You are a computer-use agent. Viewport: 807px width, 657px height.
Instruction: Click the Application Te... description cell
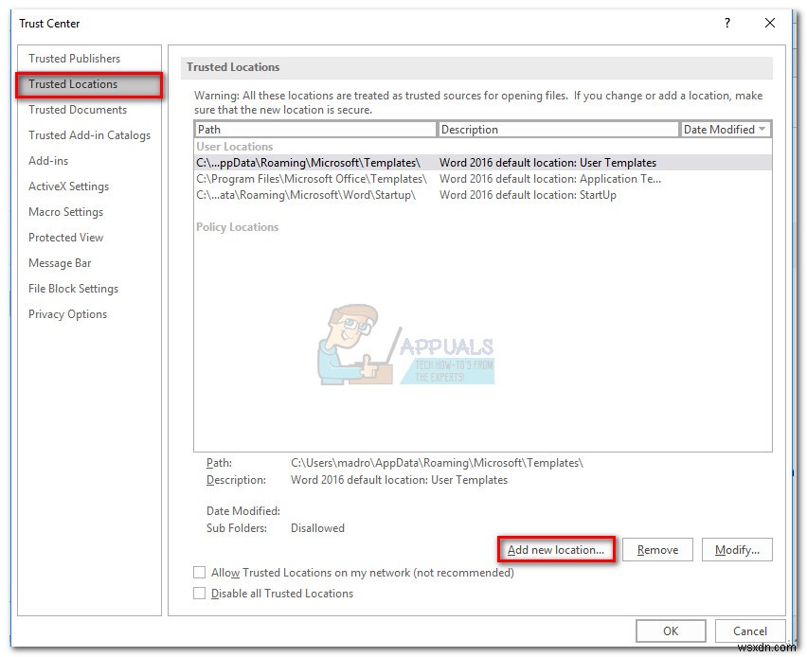point(549,179)
